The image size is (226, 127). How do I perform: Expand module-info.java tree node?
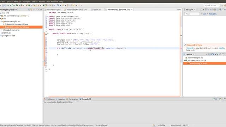[x=2, y=30]
